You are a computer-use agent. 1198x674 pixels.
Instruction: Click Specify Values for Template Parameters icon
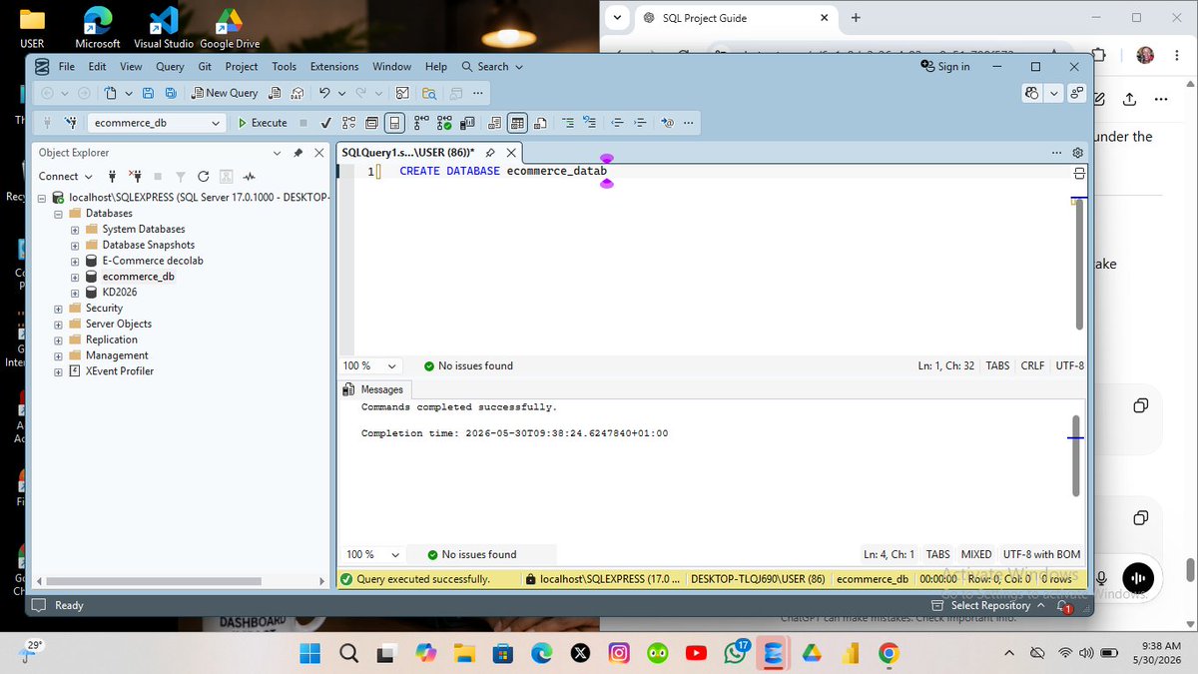click(x=668, y=123)
